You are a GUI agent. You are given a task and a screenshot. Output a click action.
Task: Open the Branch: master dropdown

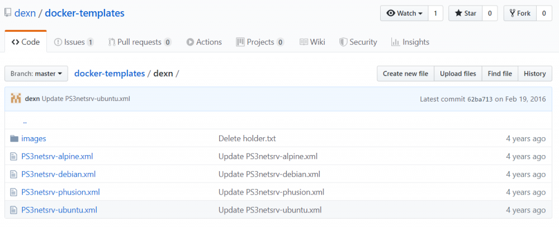[x=36, y=74]
